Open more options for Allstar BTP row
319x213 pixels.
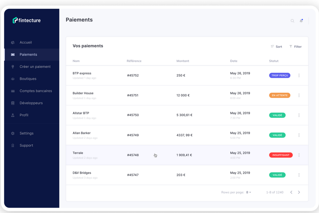click(x=299, y=115)
